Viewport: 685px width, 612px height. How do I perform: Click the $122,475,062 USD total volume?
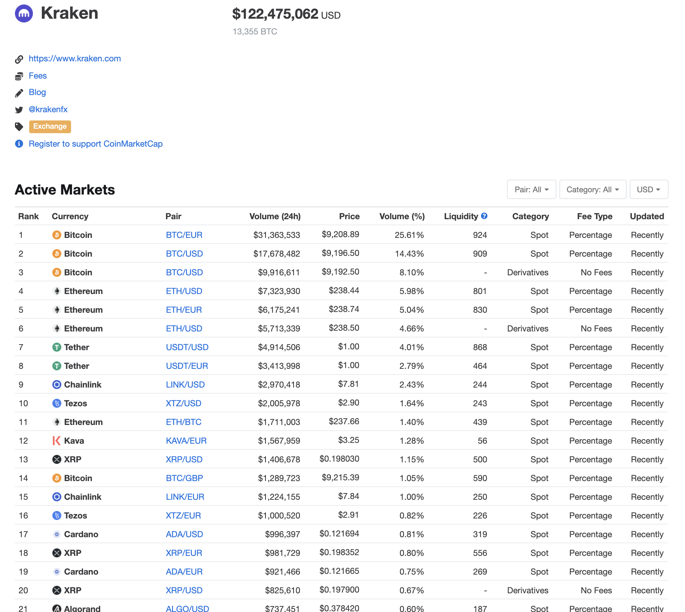[286, 14]
